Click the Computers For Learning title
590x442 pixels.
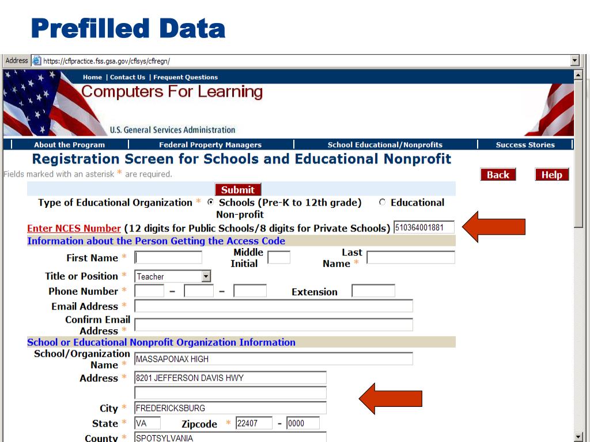pyautogui.click(x=172, y=92)
